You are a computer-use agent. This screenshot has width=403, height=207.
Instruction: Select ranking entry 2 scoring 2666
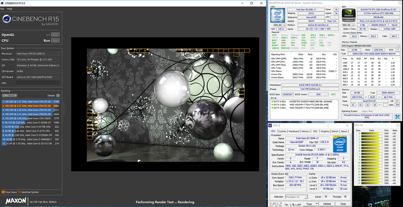31,106
